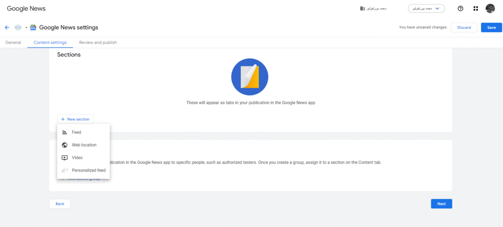Screen dimensions: 503x227
Task: Go to the Back step button
Action: (59, 203)
